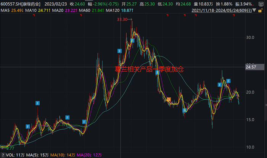Click the volume value 量 10.83万
The height and width of the screenshot is (158, 267).
coord(203,4)
